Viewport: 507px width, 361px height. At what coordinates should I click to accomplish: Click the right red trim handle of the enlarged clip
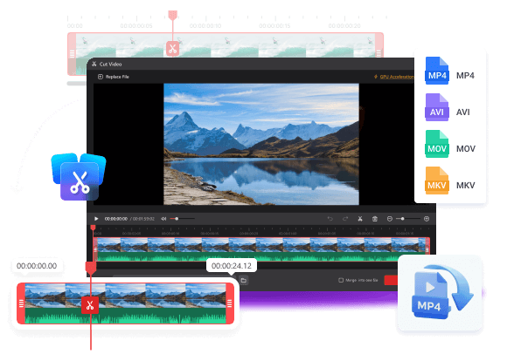tap(230, 303)
